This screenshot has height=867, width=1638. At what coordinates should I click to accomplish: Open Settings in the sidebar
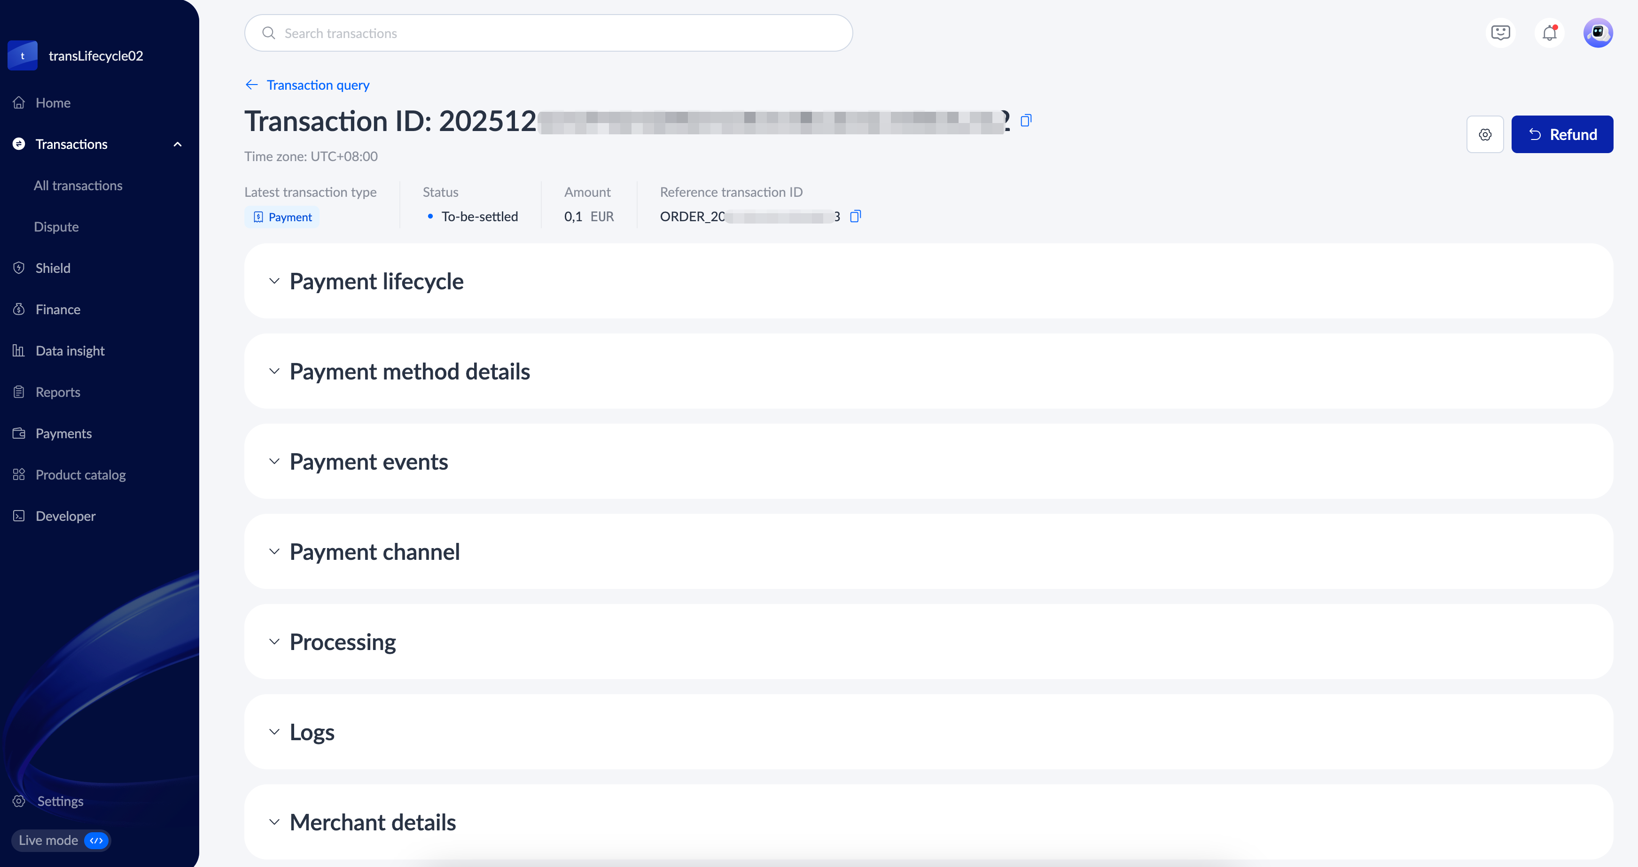[60, 801]
